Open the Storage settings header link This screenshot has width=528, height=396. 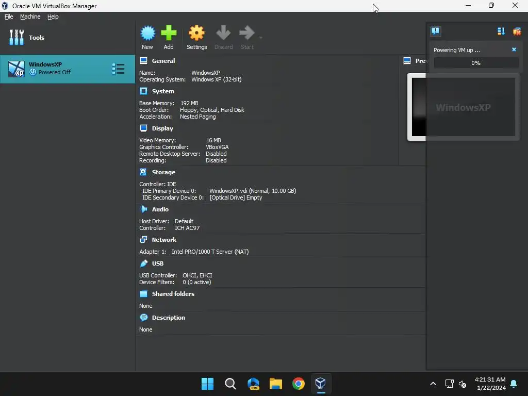(x=163, y=172)
